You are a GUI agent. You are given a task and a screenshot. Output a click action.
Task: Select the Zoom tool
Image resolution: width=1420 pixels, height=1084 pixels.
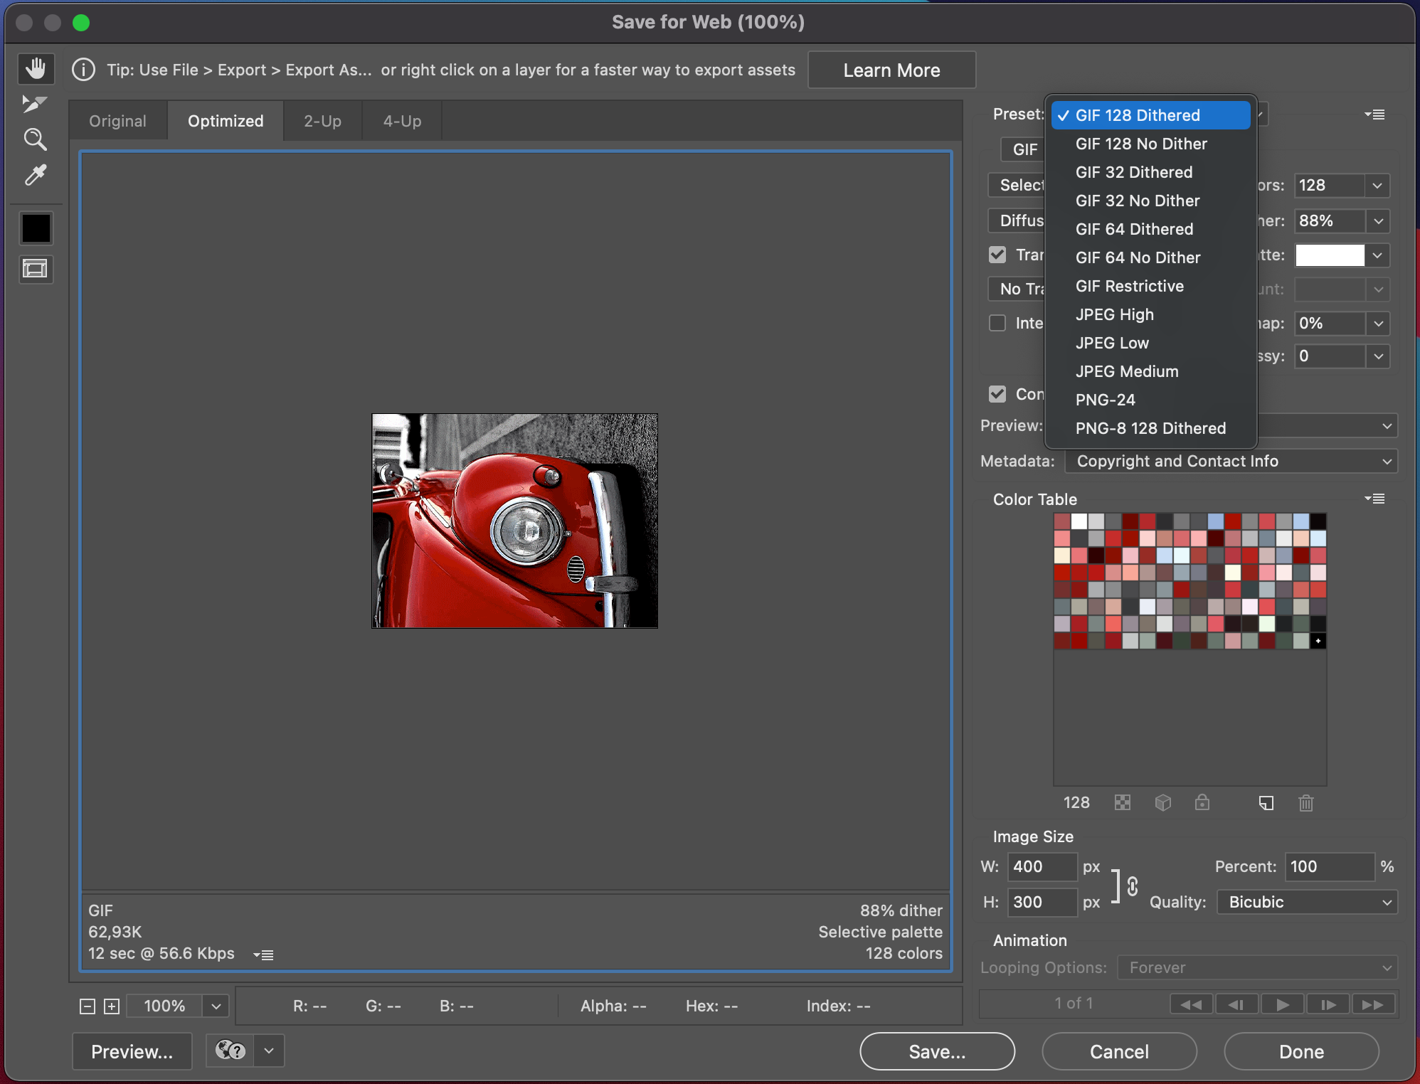[35, 139]
